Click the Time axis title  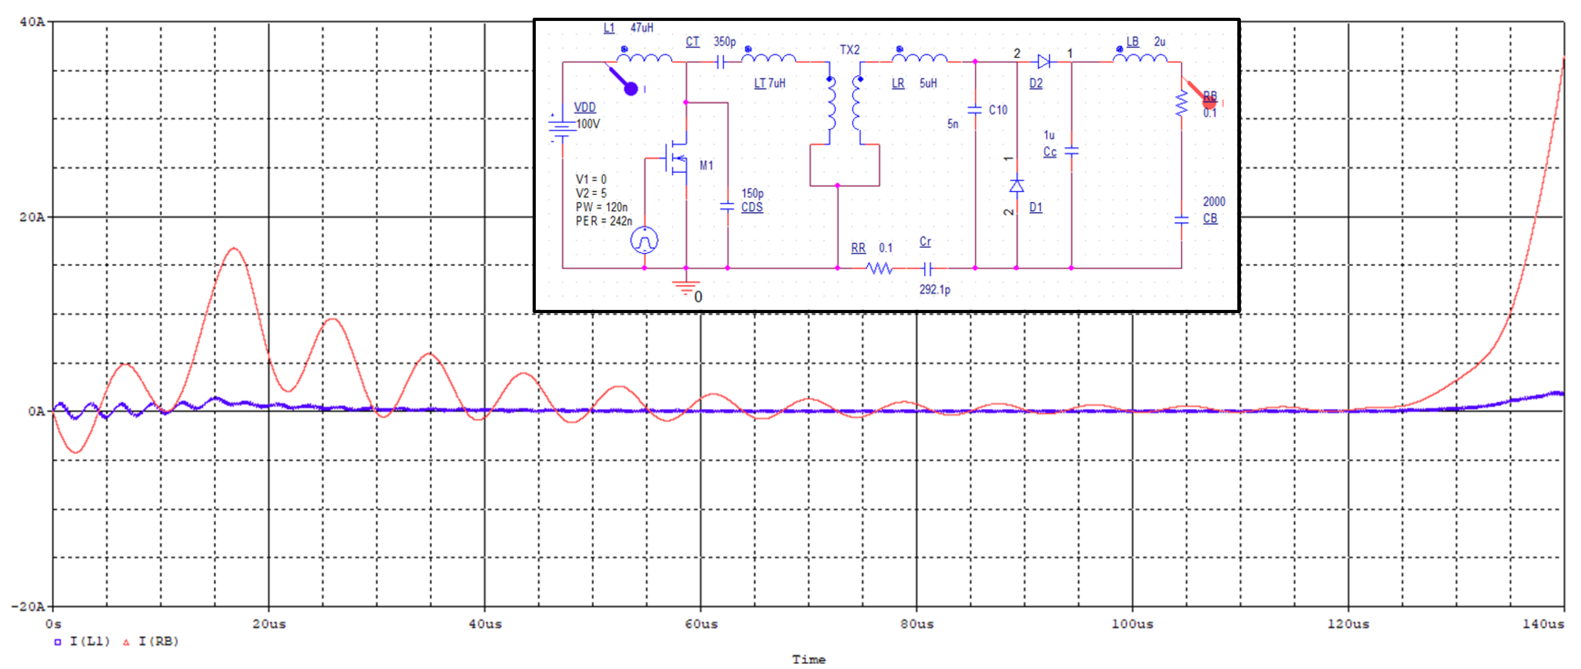(808, 659)
